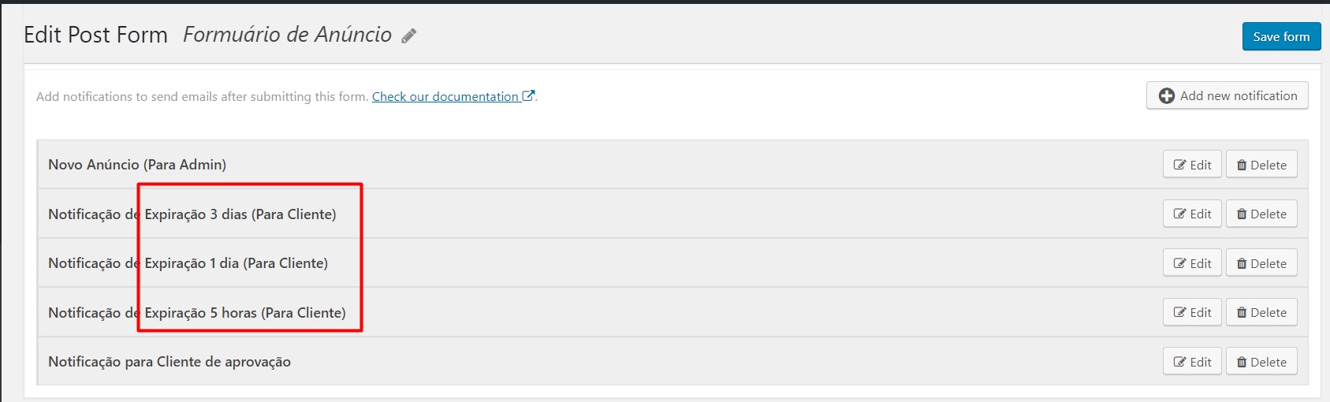This screenshot has width=1330, height=402.
Task: Click the plus icon in Add new notification
Action: click(1167, 96)
